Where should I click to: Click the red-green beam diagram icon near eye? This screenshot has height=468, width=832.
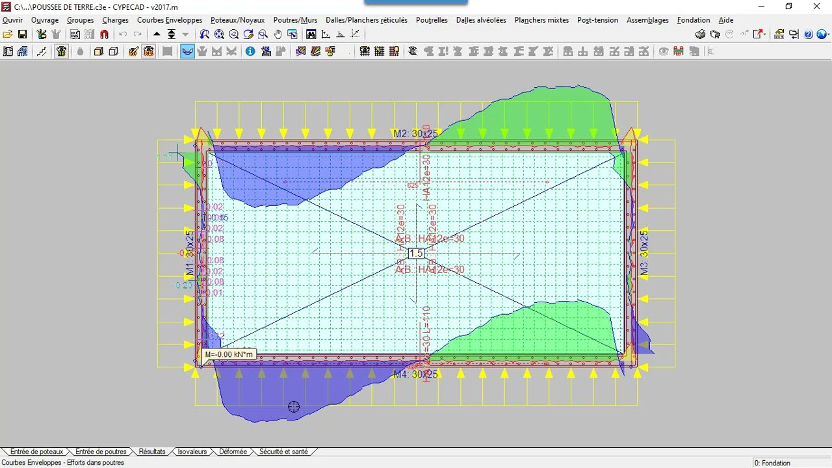point(679,51)
